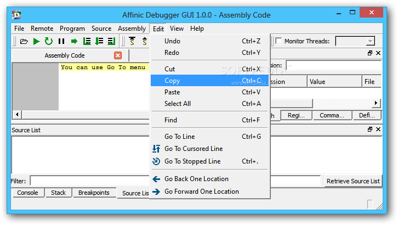Click the Go Forward One Location arrow
The height and width of the screenshot is (225, 398).
156,192
